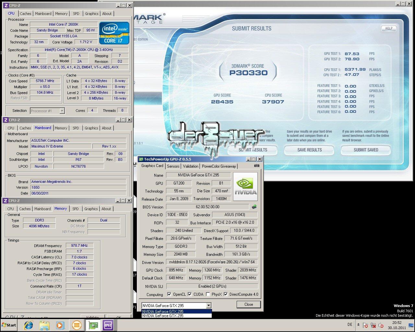Image resolution: width=415 pixels, height=332 pixels.
Task: Enable the PhysX checkbox
Action: click(208, 294)
